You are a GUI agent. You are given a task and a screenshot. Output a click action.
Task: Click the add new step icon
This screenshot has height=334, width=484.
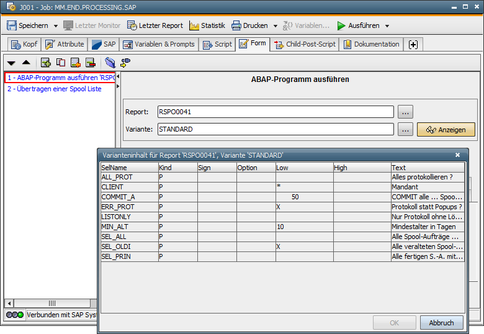pos(46,63)
